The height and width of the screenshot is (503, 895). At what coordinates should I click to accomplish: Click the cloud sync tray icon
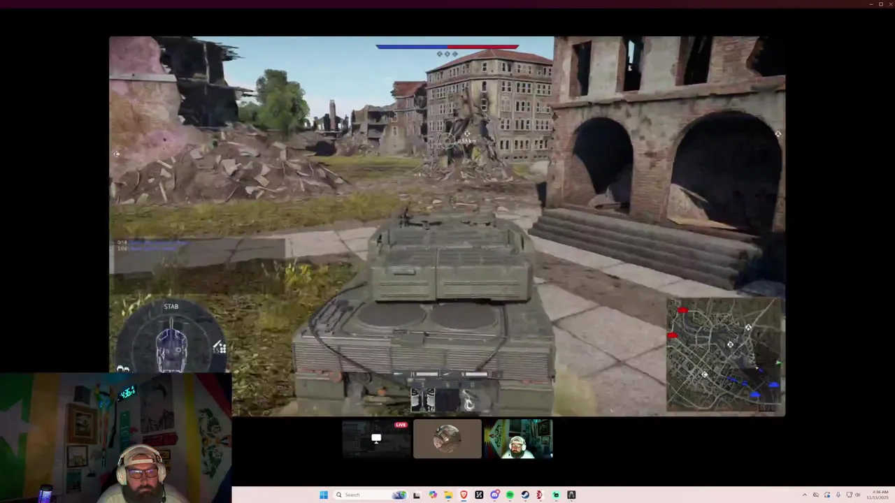click(x=816, y=495)
